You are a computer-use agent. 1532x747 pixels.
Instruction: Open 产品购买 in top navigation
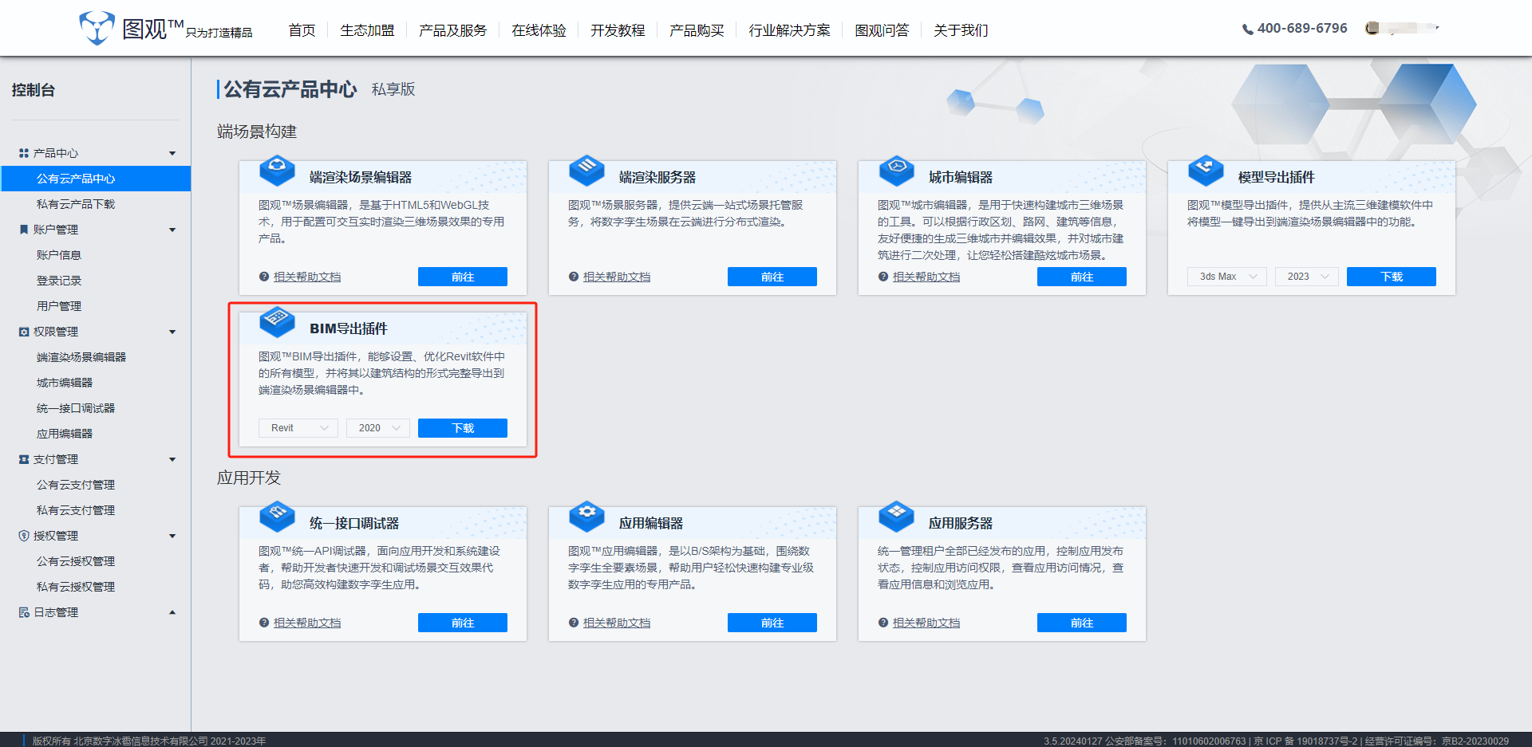pyautogui.click(x=697, y=30)
